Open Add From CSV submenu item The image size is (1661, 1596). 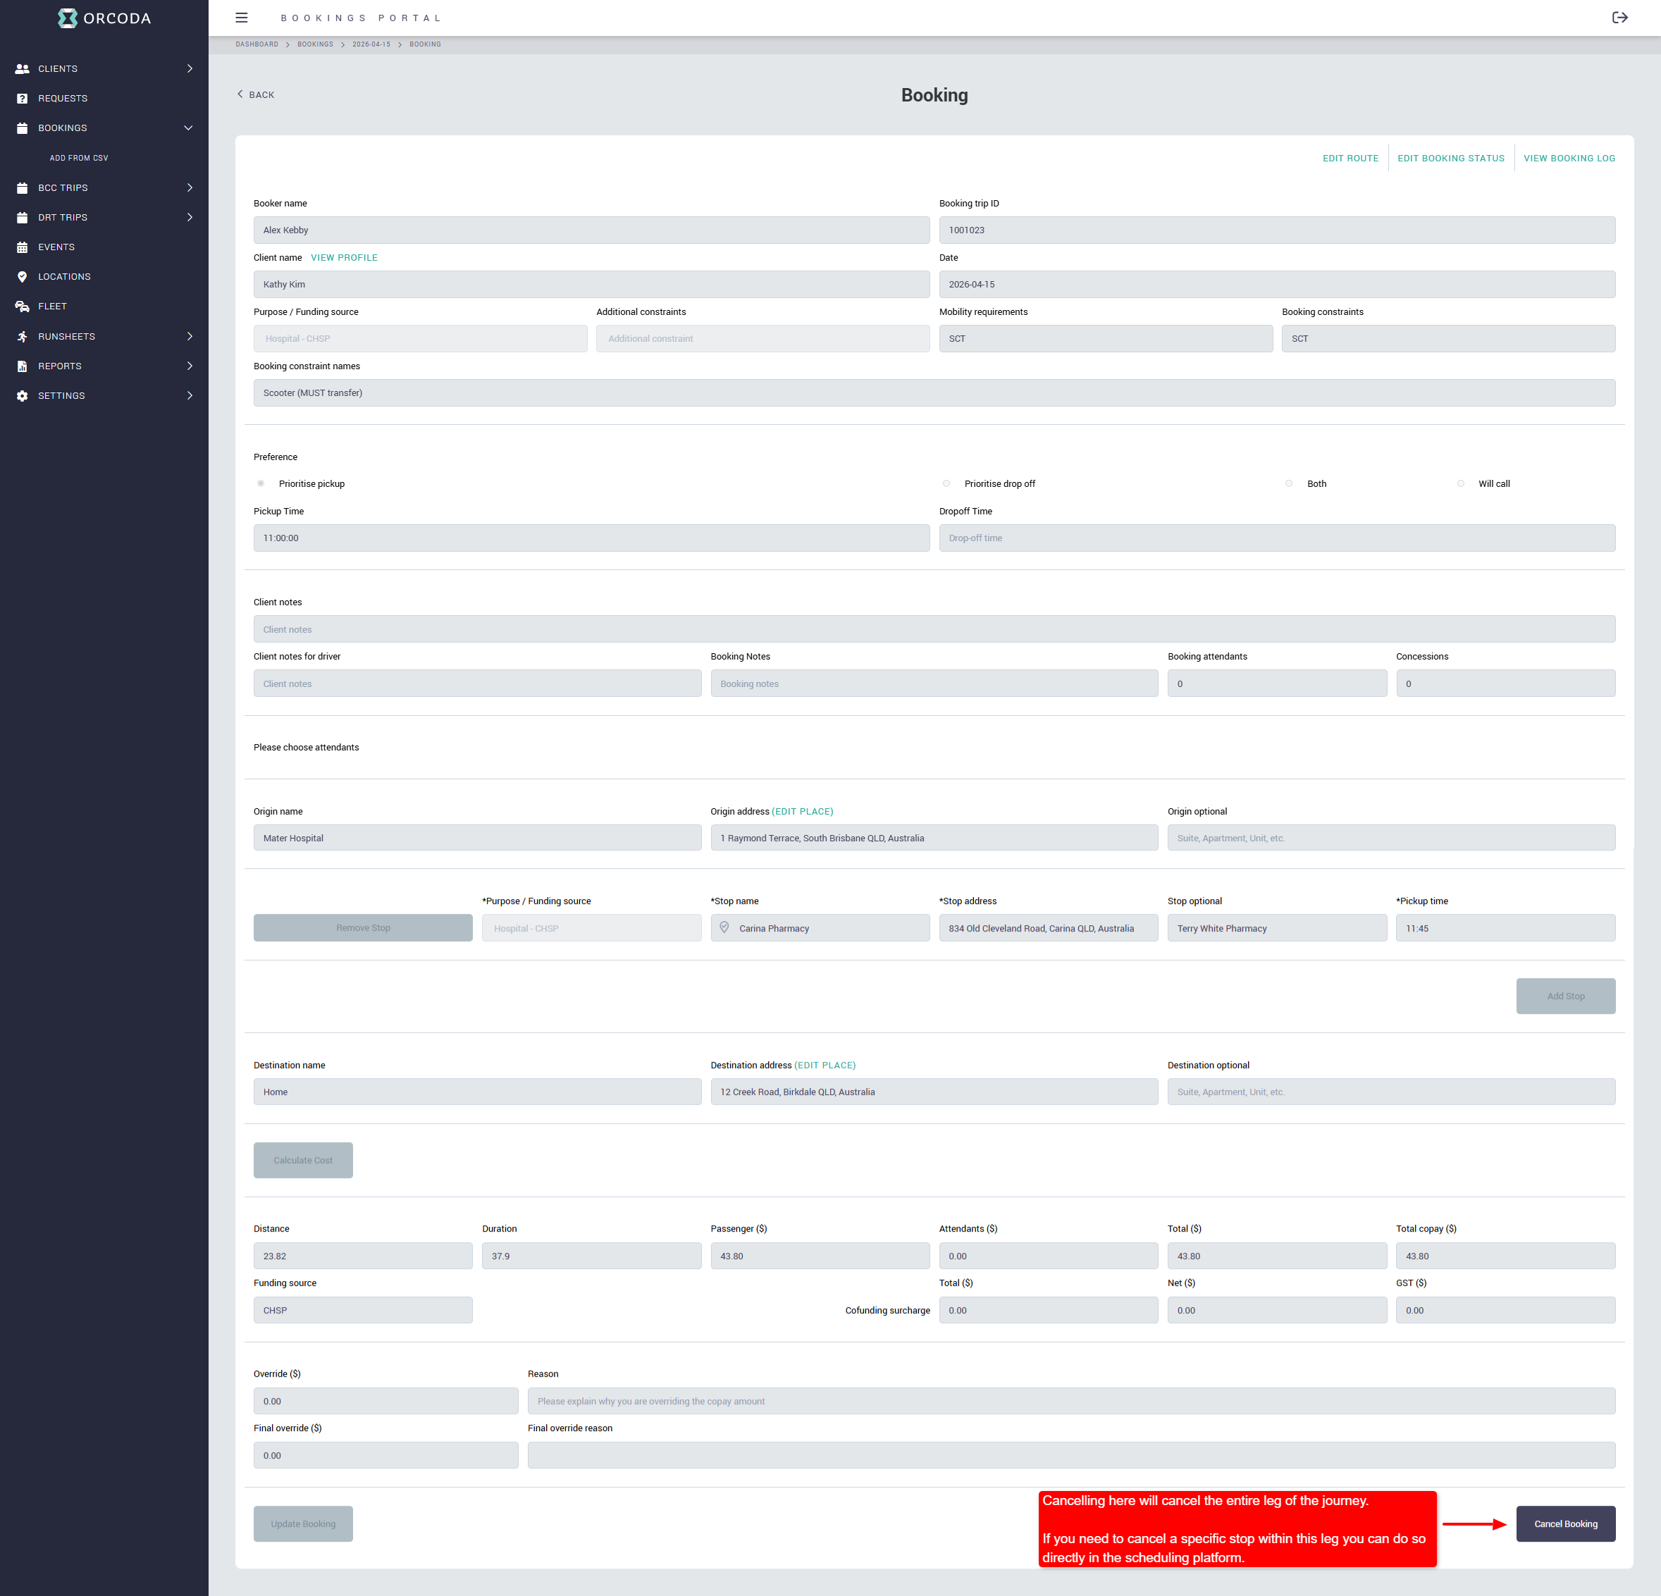click(x=79, y=158)
